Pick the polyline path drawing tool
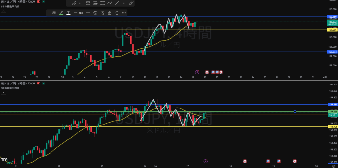The image size is (338, 168). 110,3
